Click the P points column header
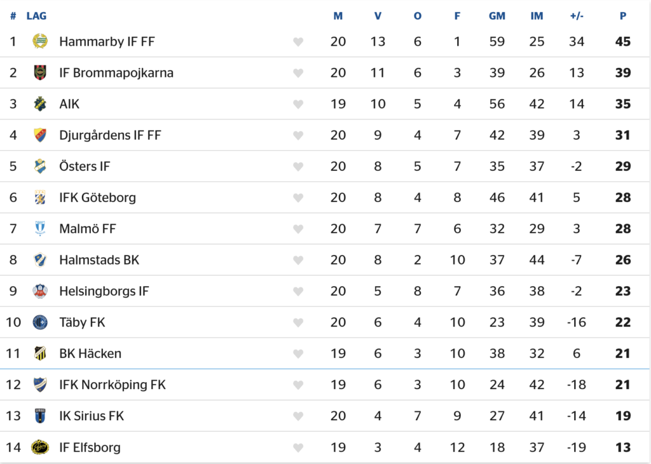 (623, 16)
